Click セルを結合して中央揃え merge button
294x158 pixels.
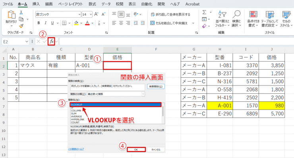click(169, 23)
